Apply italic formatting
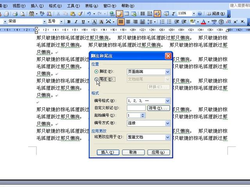 [x=76, y=22]
